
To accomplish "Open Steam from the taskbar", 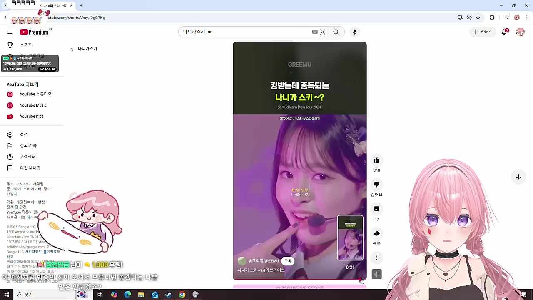I will pos(168,295).
